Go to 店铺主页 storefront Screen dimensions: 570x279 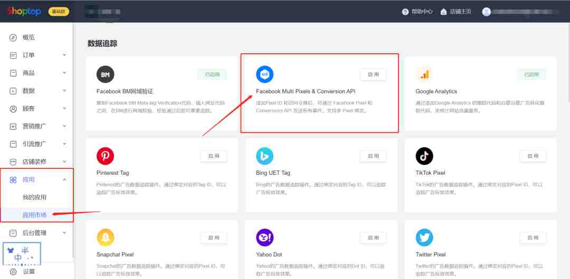point(461,12)
